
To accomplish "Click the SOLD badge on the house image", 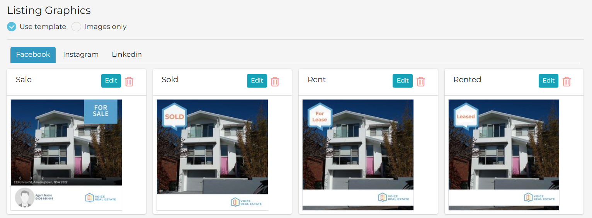I will click(x=174, y=117).
